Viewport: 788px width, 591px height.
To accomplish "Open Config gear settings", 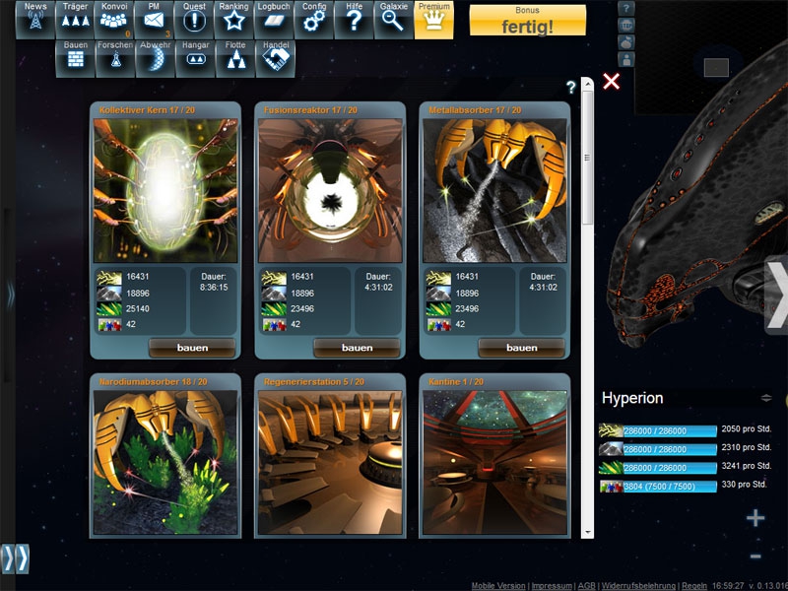I will [314, 20].
